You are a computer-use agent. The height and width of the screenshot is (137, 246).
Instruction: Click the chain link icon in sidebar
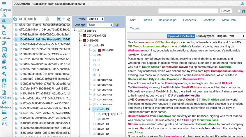click(x=4, y=27)
